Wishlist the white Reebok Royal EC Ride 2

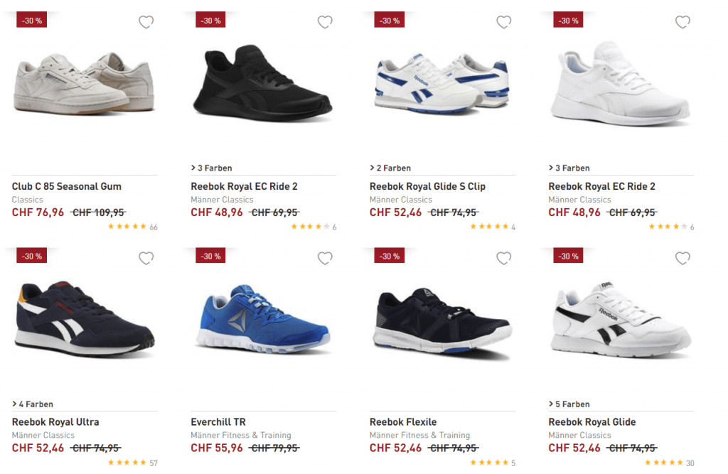point(682,23)
